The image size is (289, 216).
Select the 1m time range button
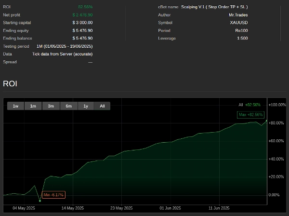coord(33,106)
